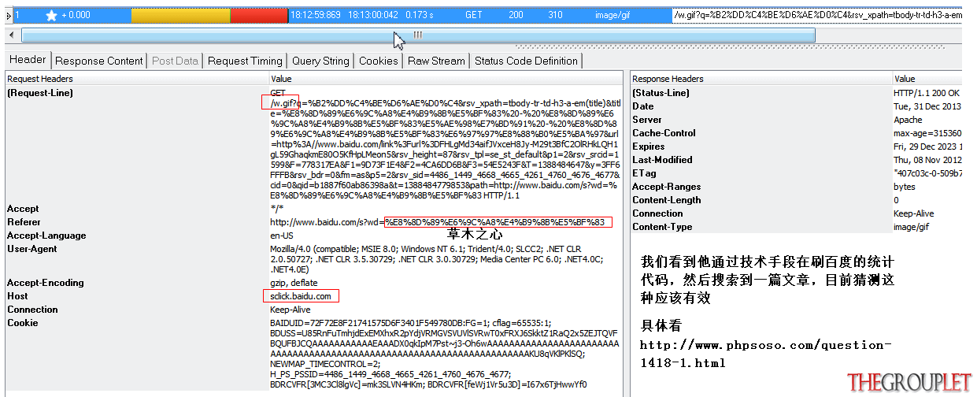Click the 0.173 s duration cell
The width and height of the screenshot is (977, 397).
420,15
